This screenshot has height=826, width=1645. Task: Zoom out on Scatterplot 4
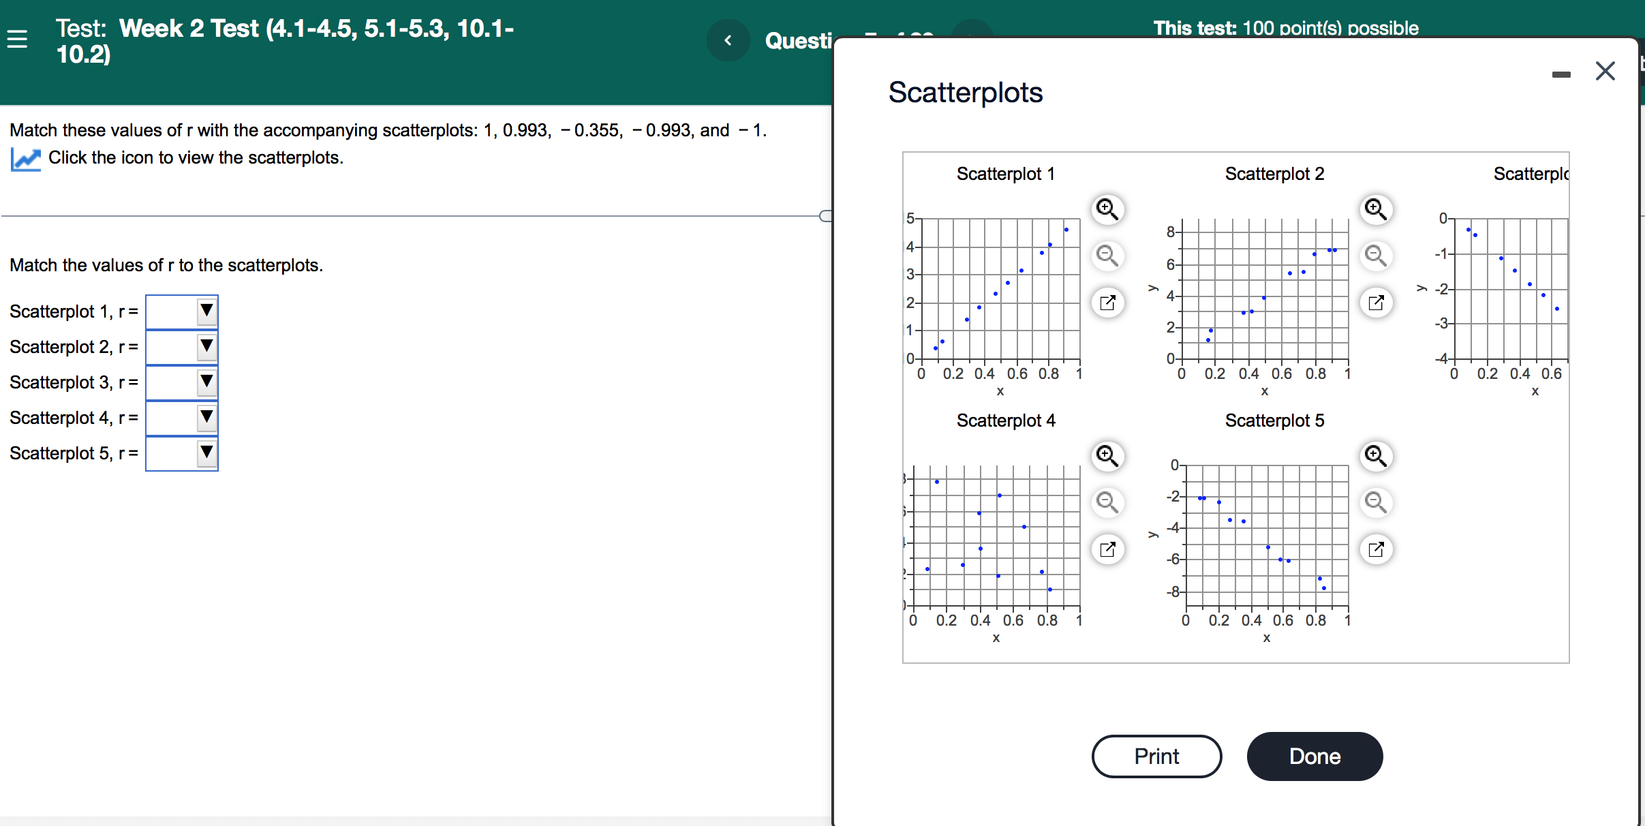click(1106, 502)
